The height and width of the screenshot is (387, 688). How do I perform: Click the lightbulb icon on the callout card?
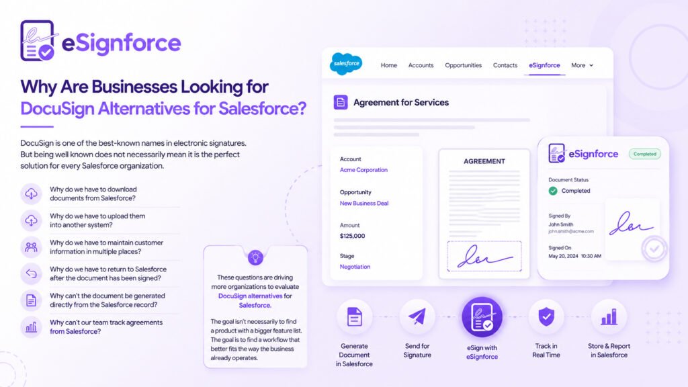click(x=255, y=257)
